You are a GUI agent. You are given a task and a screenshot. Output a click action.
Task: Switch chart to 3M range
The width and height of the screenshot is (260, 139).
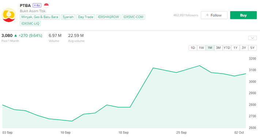click(x=218, y=48)
